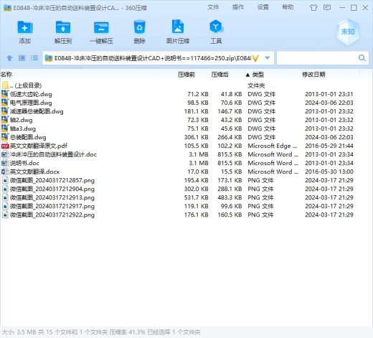The image size is (373, 338).
Task: Open the 工具 (Tools) icon
Action: point(216,27)
